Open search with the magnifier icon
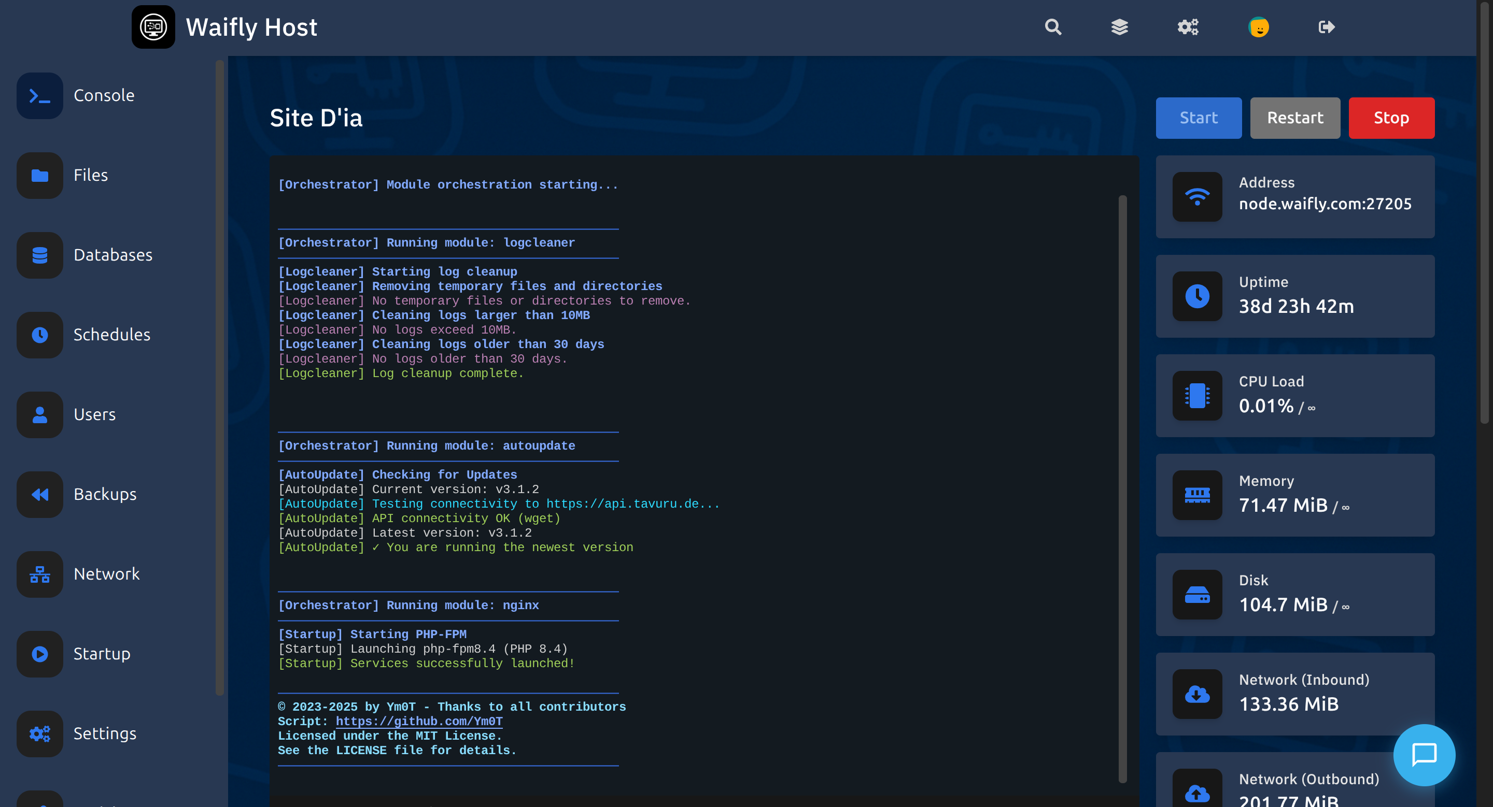Viewport: 1493px width, 807px height. click(x=1052, y=26)
